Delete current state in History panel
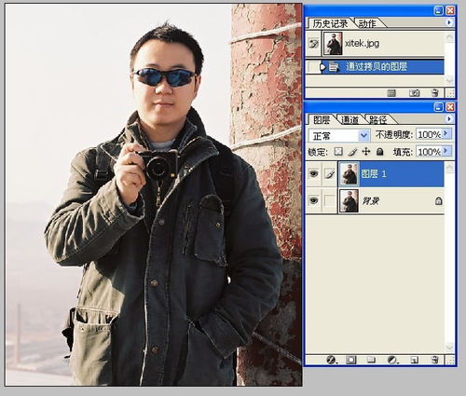The height and width of the screenshot is (396, 466). pyautogui.click(x=435, y=92)
